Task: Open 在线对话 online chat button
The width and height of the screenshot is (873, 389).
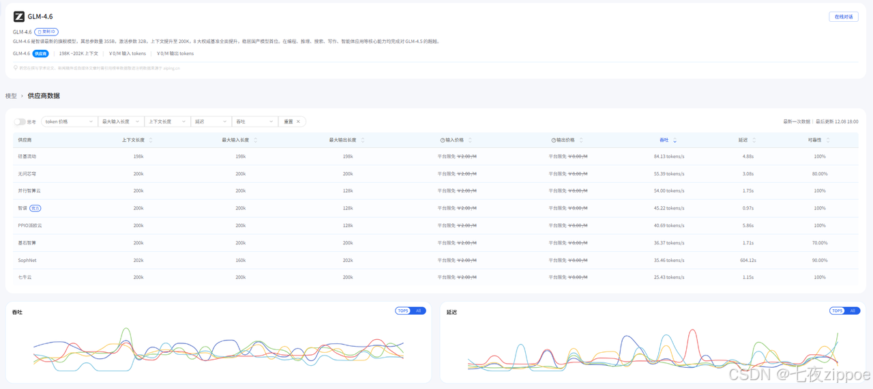Action: click(844, 16)
